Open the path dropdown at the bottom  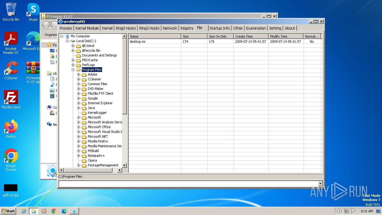coord(321,184)
